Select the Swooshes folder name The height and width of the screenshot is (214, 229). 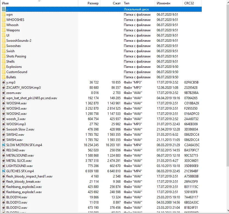point(13,46)
